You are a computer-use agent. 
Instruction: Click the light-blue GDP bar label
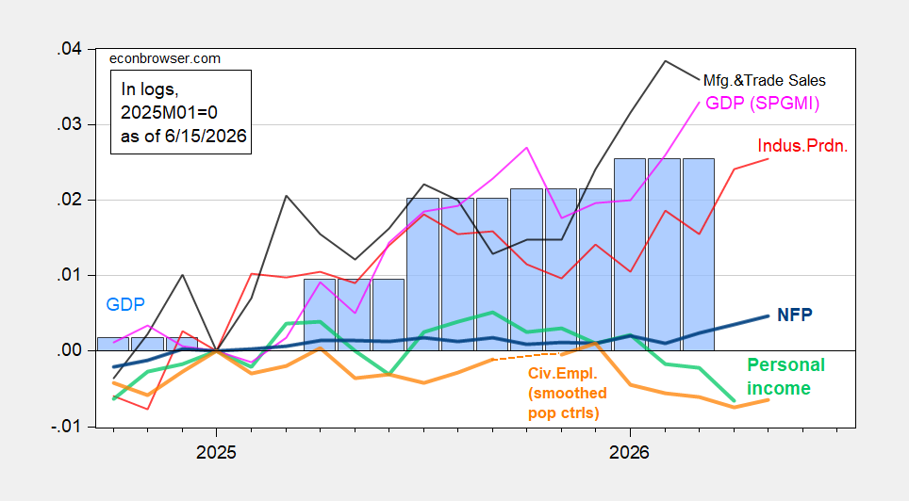[125, 304]
